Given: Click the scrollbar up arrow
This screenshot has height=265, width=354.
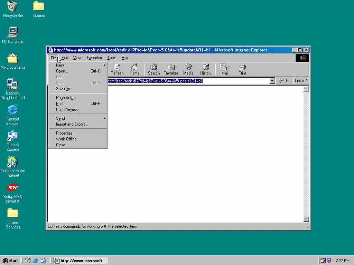Looking at the screenshot, I should (306, 89).
